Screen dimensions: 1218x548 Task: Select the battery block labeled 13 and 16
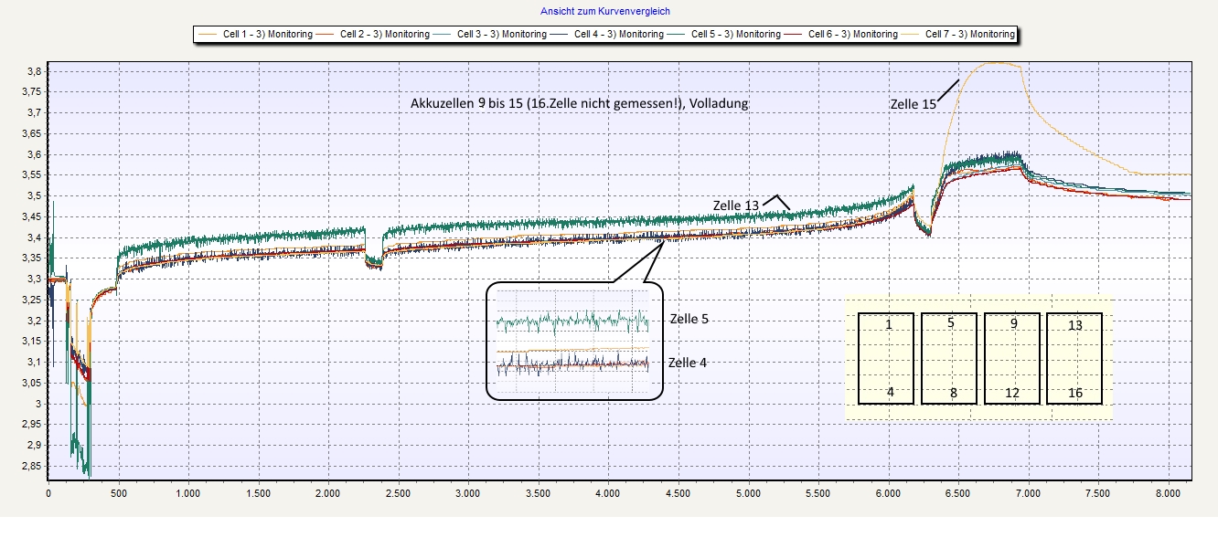click(x=1074, y=358)
